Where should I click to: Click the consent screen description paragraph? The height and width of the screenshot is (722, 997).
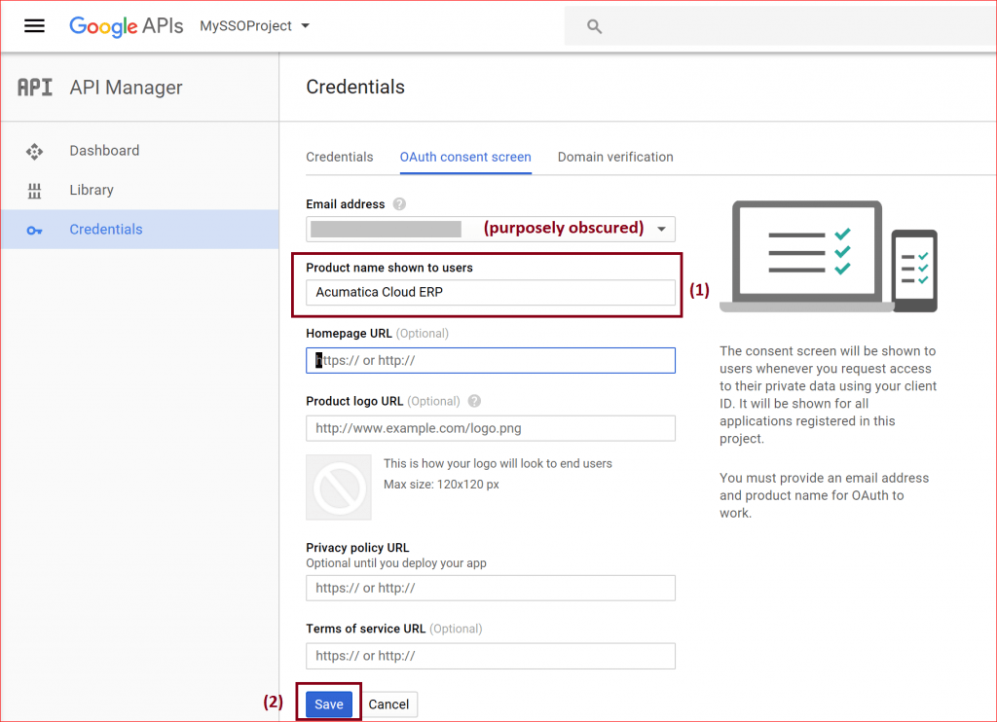(x=828, y=395)
